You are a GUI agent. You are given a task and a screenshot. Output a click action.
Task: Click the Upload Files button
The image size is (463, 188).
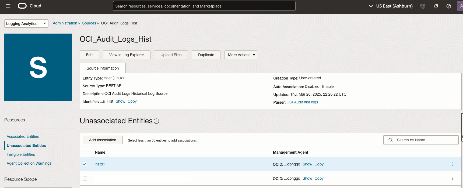(171, 55)
